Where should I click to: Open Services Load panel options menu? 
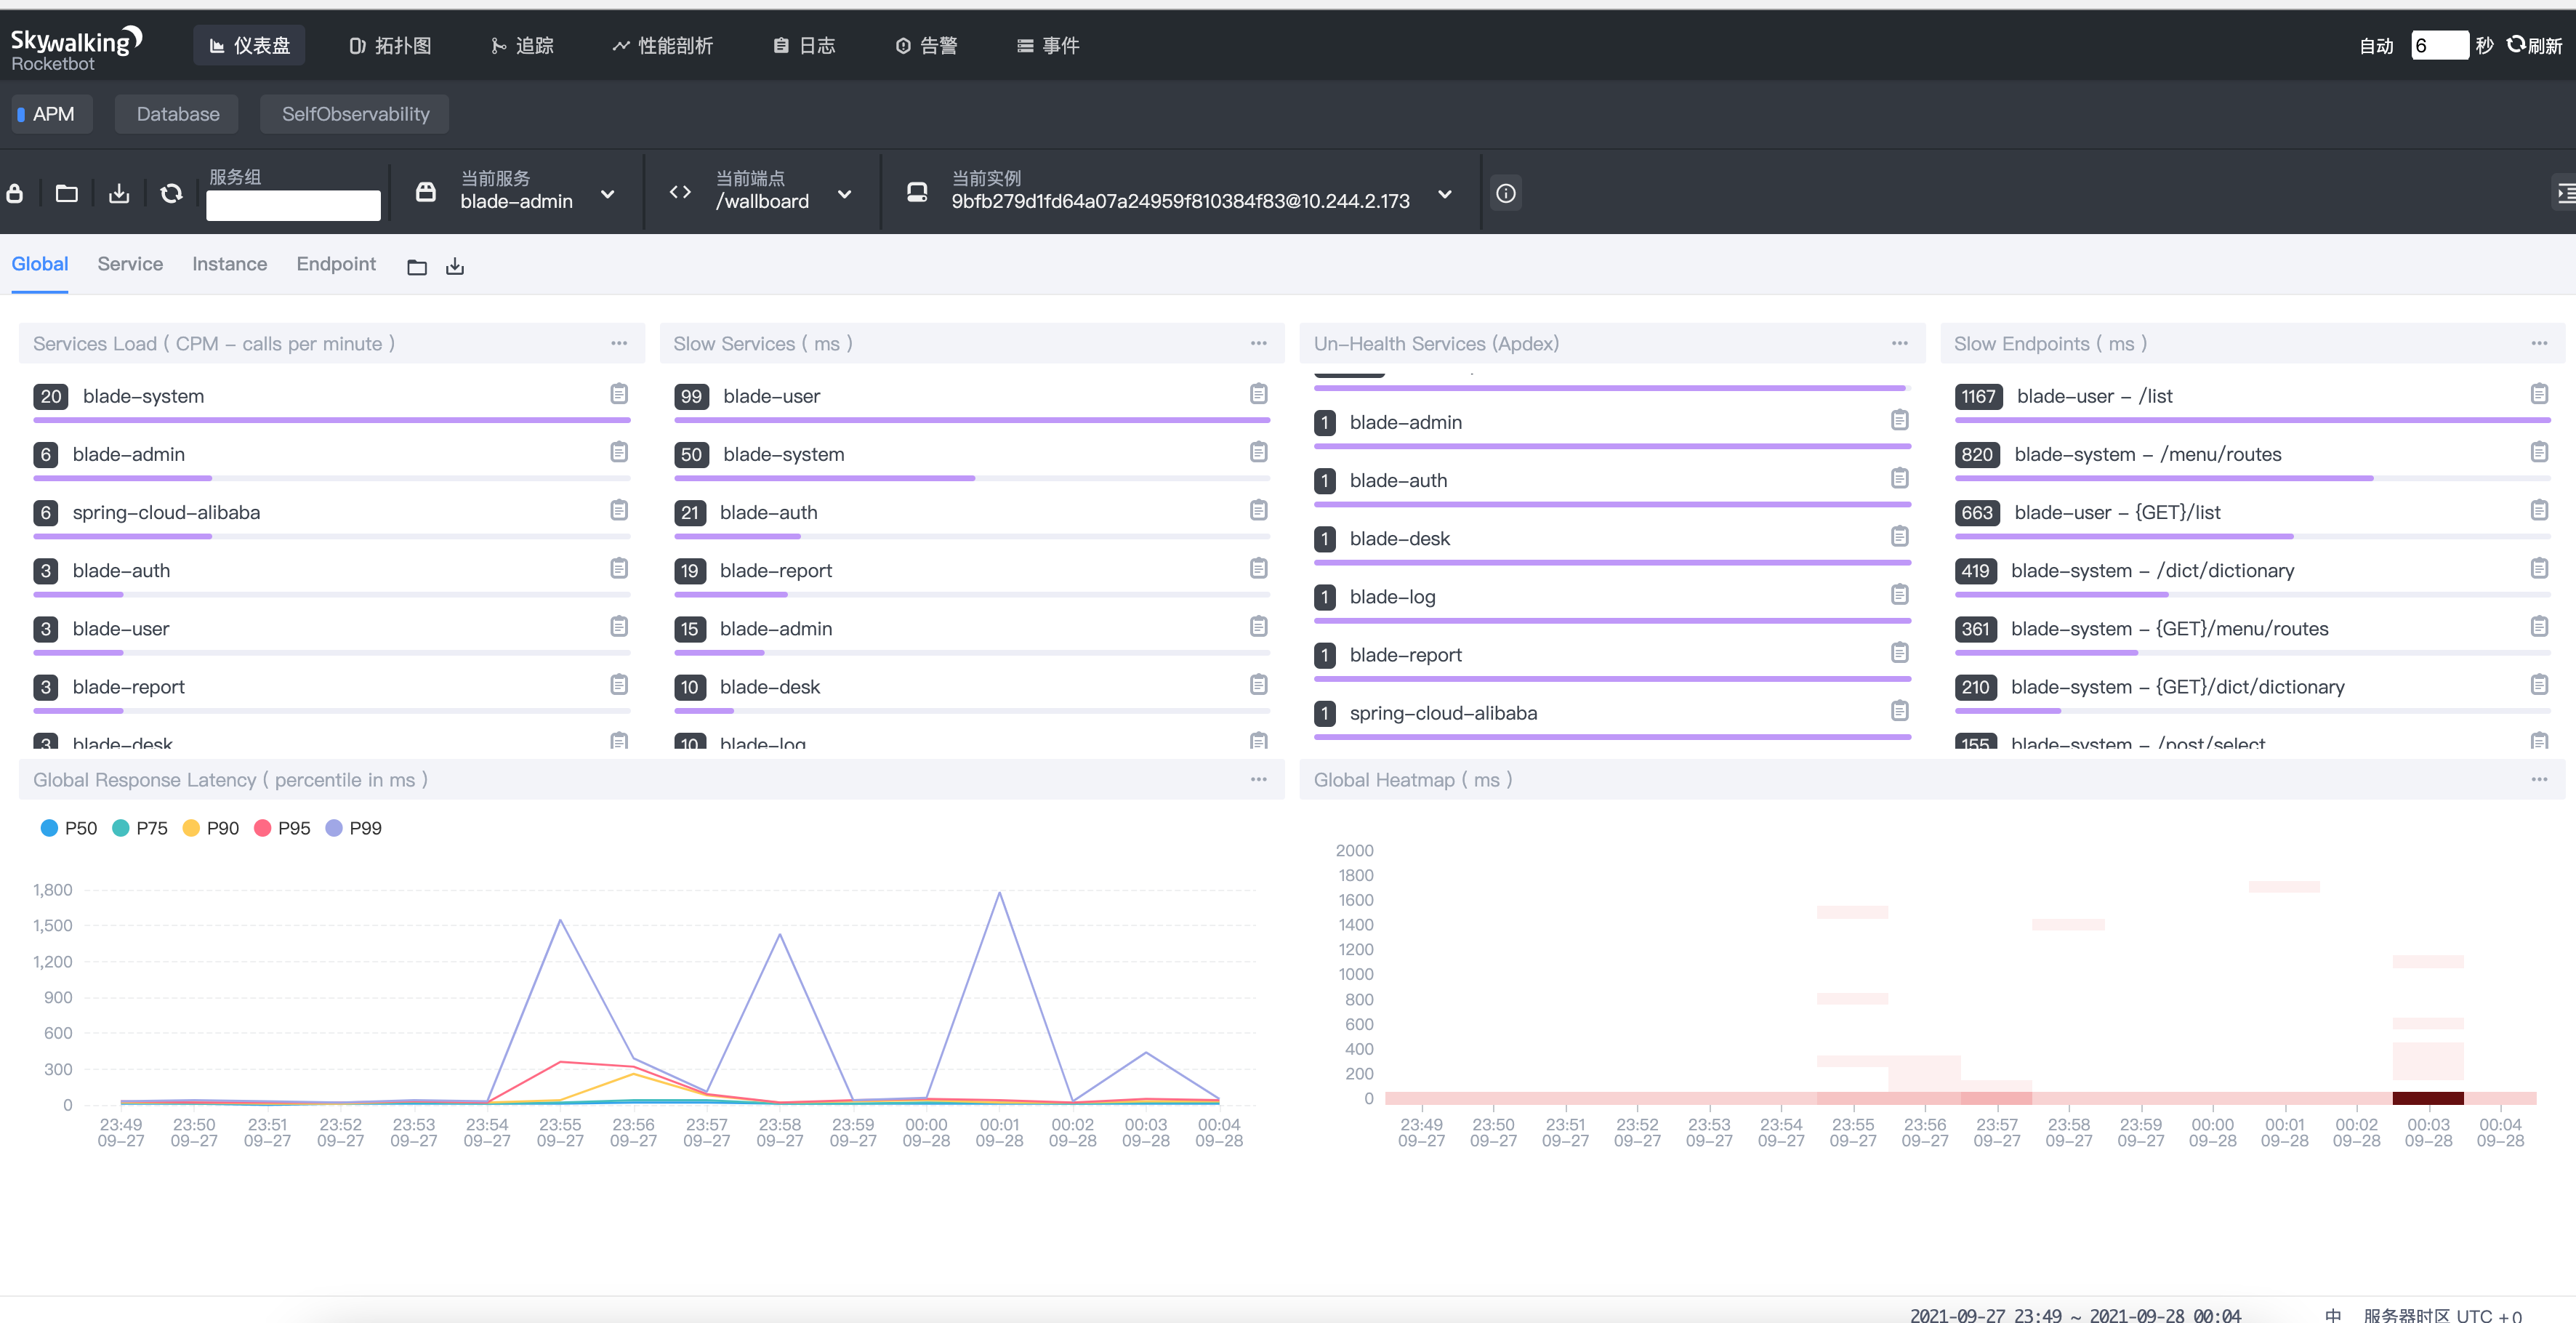click(619, 343)
